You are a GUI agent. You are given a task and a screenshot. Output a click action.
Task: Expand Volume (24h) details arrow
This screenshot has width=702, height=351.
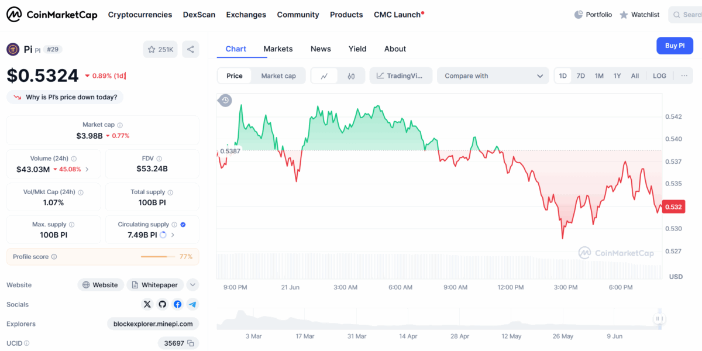pyautogui.click(x=87, y=170)
